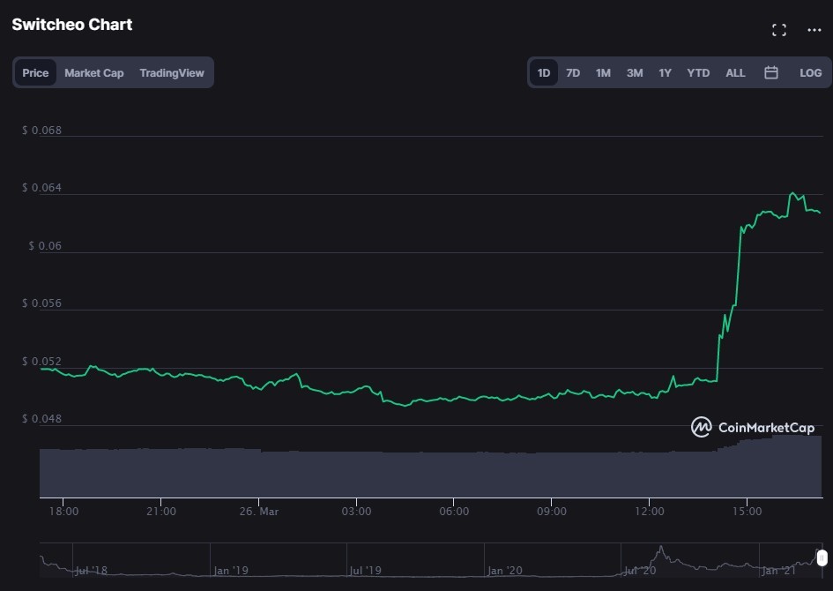
Task: Open the calendar date range picker
Action: pos(770,73)
